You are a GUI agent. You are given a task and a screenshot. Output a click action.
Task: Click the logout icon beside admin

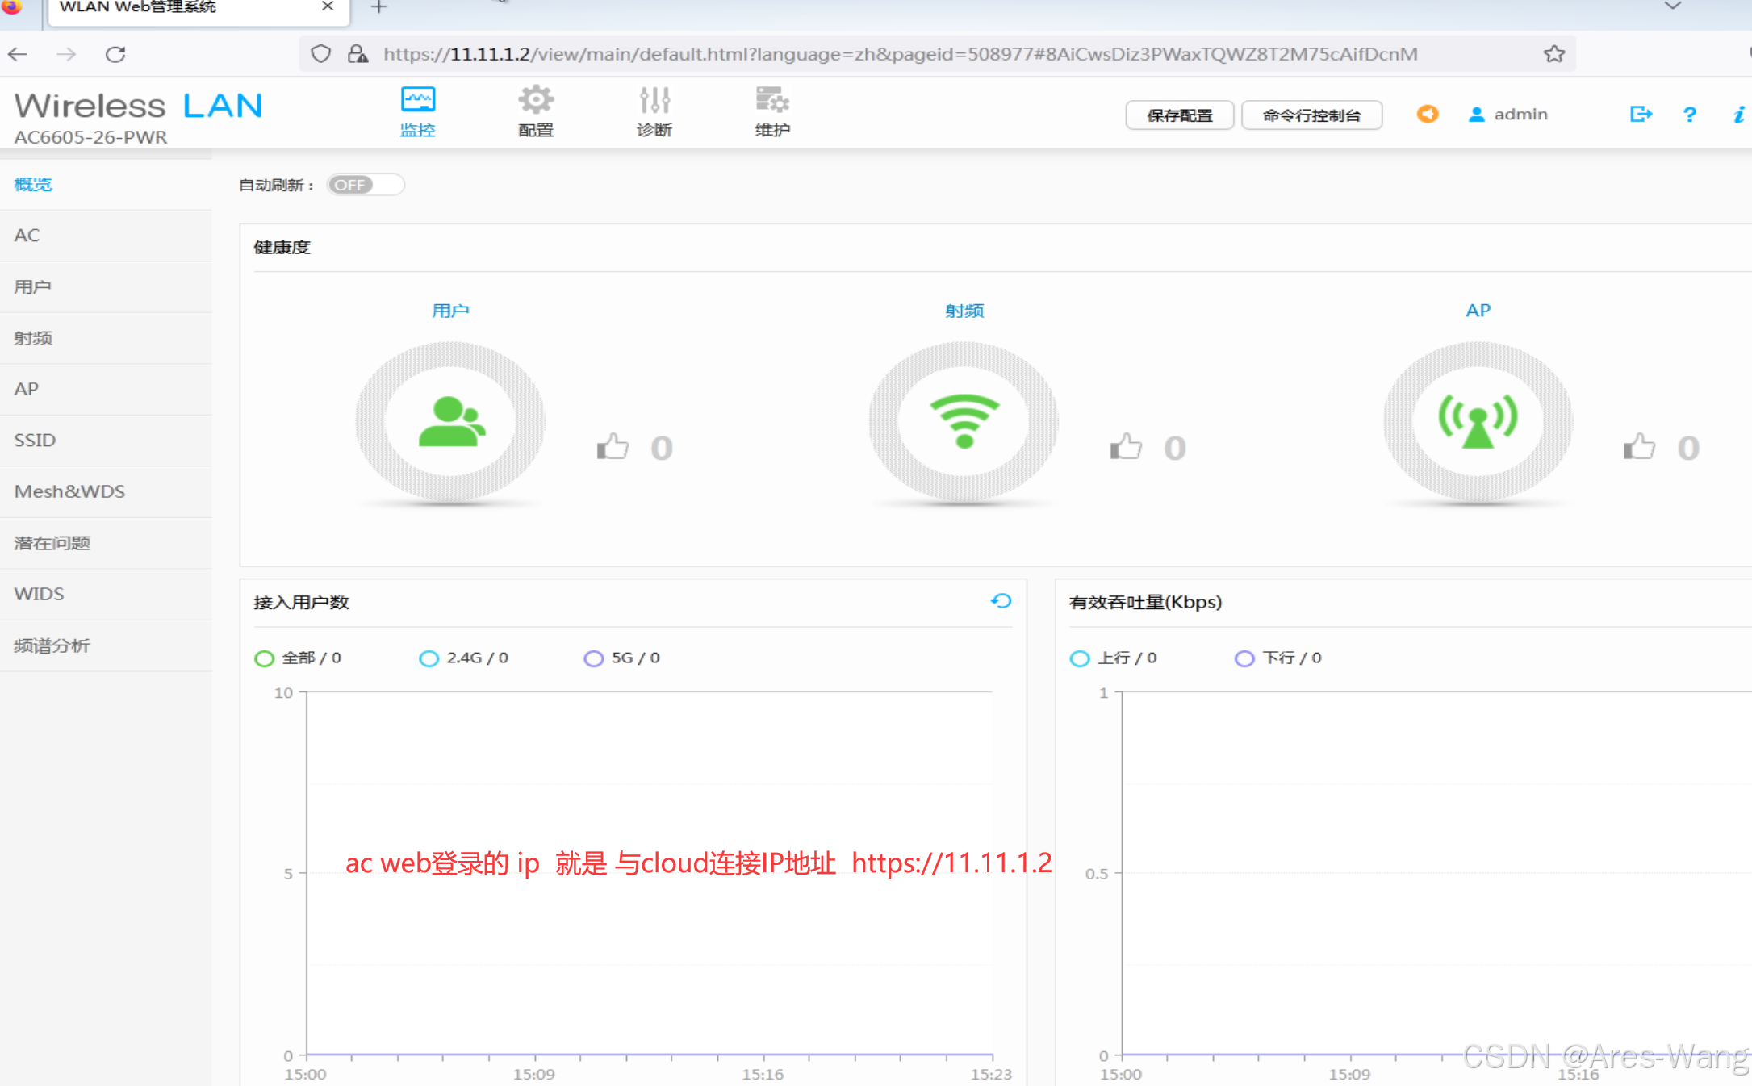(x=1640, y=115)
